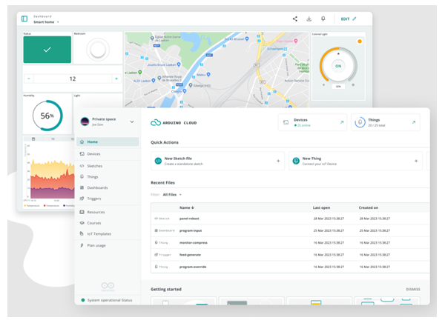Click plus icon on New Thing card
Viewport: 445px width, 323px height.
coord(415,161)
